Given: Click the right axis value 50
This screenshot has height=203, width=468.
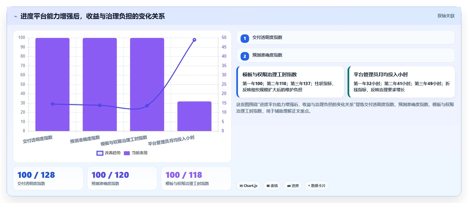Looking at the screenshot, I should point(224,38).
